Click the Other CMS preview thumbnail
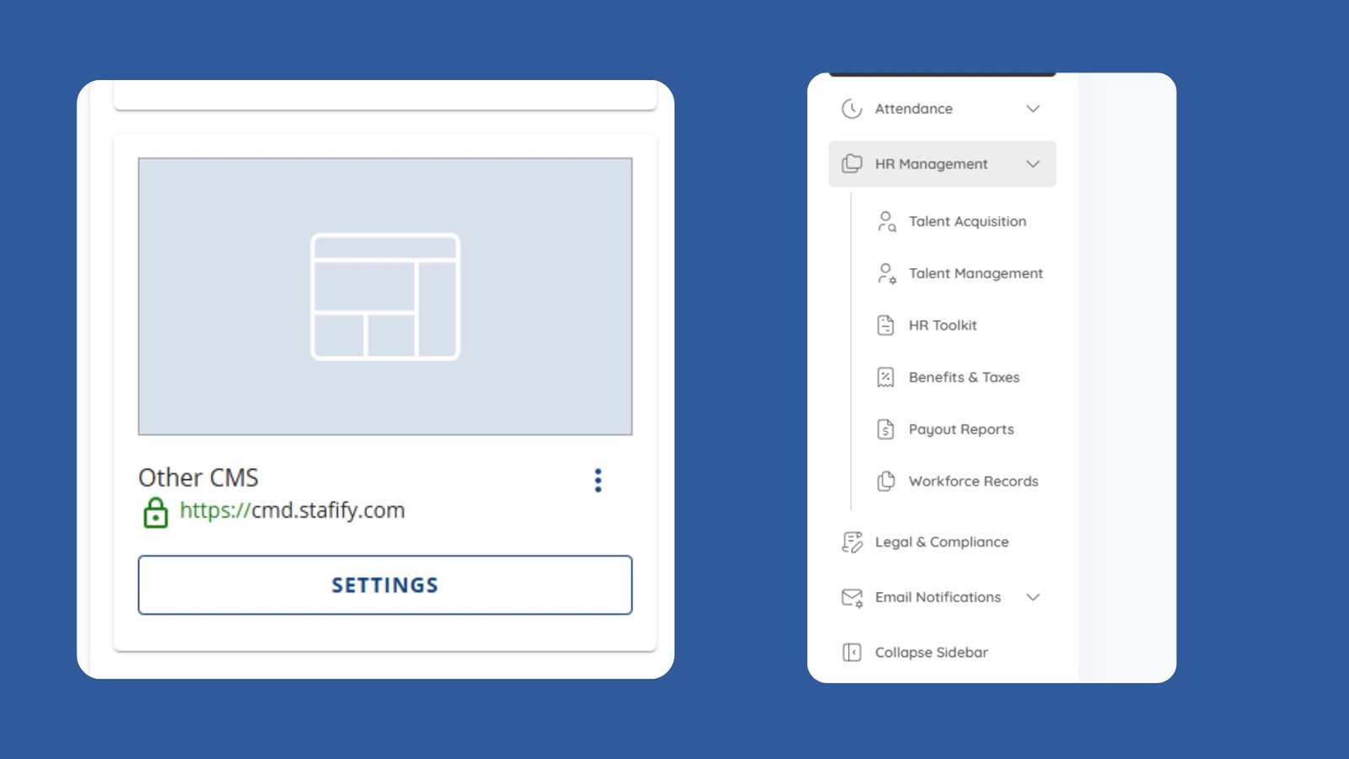Image resolution: width=1349 pixels, height=759 pixels. click(x=385, y=296)
